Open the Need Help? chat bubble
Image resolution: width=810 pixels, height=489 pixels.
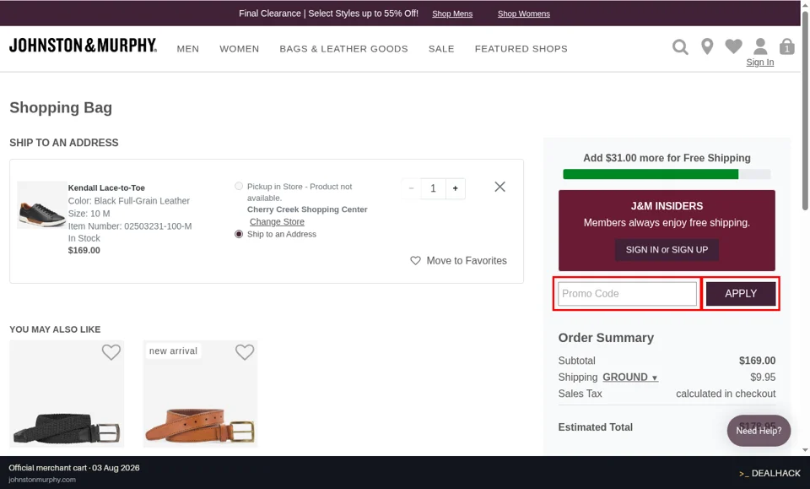click(x=759, y=431)
